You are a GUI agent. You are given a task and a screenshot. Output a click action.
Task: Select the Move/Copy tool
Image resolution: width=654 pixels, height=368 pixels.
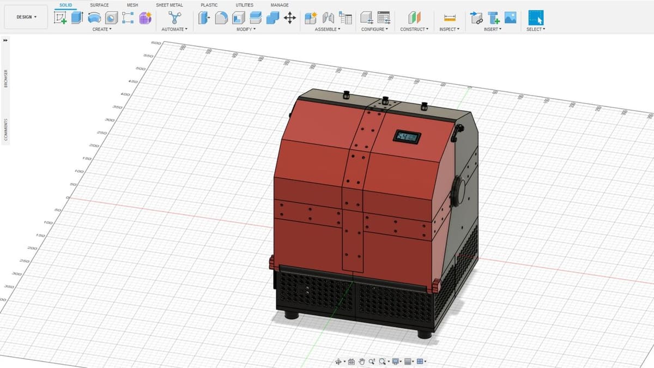click(290, 18)
